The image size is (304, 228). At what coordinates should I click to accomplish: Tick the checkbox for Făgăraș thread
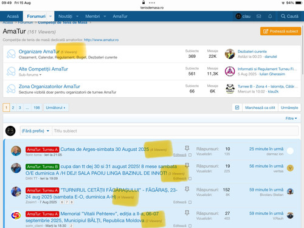(x=190, y=202)
